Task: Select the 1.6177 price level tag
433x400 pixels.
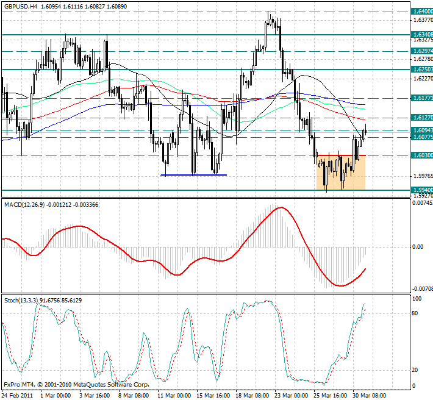Action: [421, 98]
